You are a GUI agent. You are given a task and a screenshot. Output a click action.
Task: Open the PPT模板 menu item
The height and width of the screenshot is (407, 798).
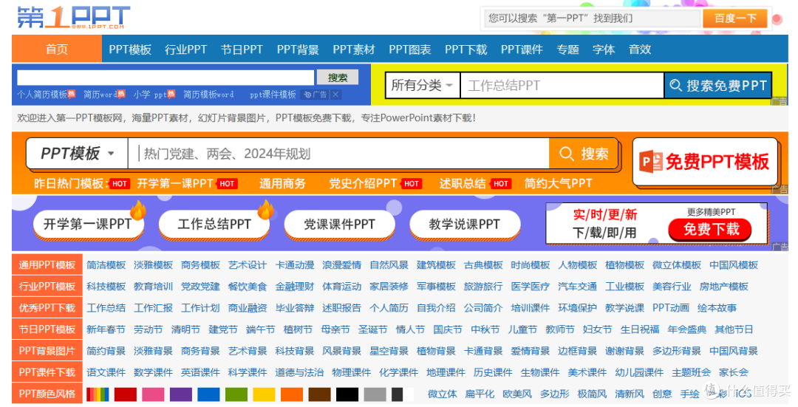point(130,49)
